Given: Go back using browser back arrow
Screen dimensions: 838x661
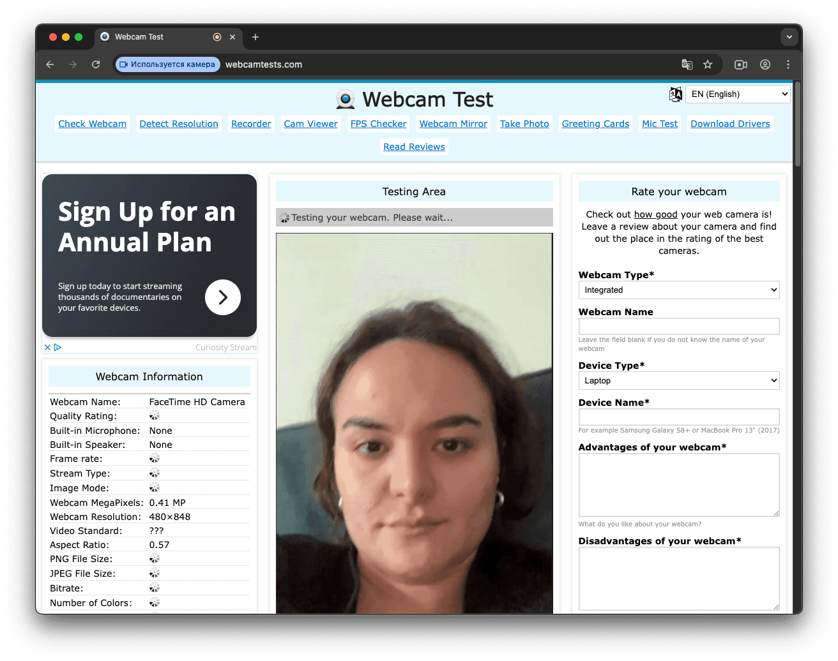Looking at the screenshot, I should [x=50, y=64].
